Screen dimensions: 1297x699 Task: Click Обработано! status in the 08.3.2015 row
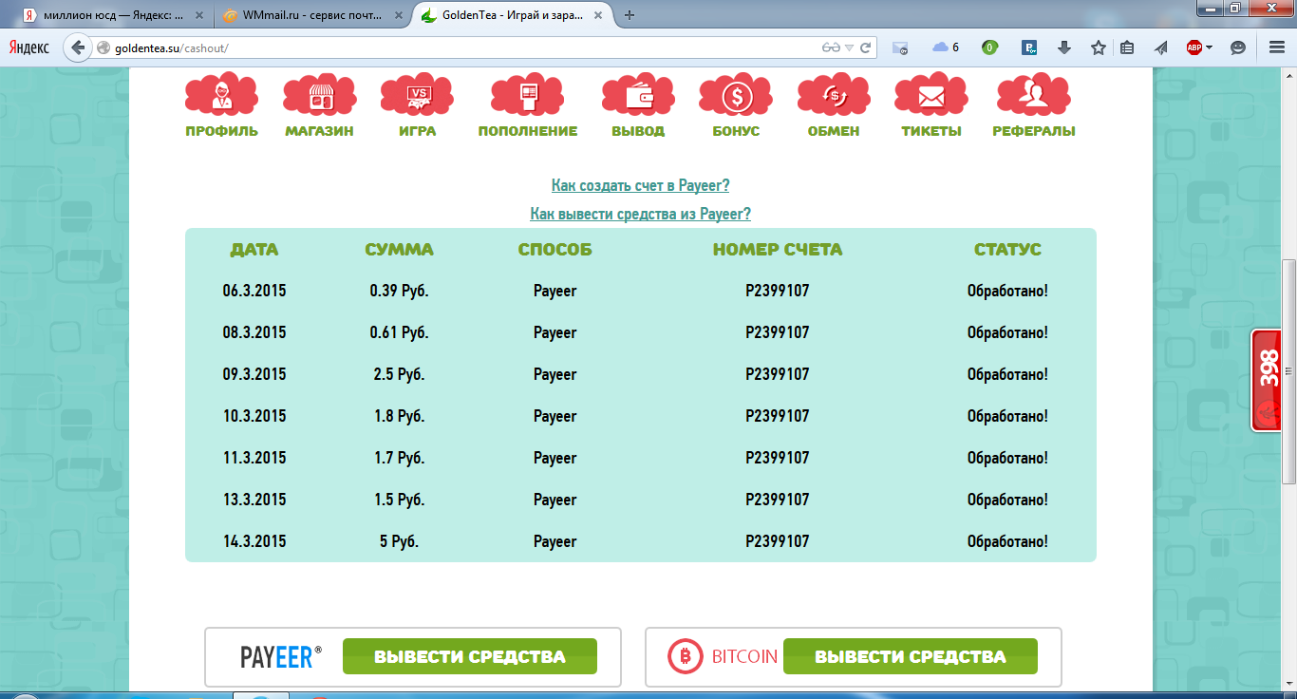pyautogui.click(x=1007, y=332)
